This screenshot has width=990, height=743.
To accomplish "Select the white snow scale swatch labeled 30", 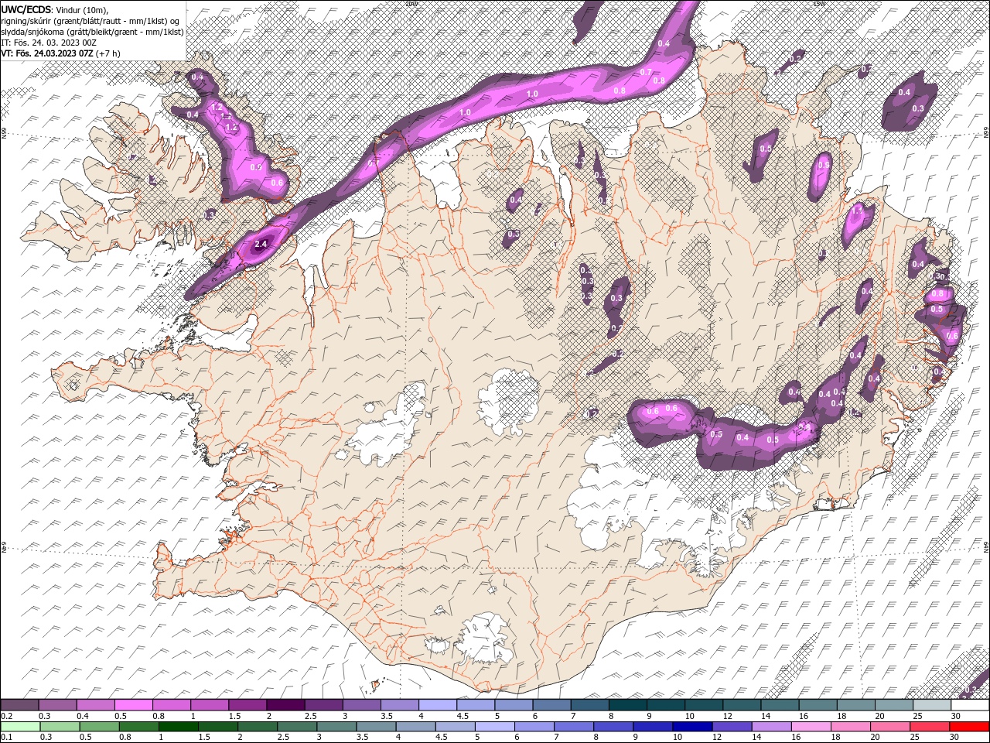I will 970,705.
